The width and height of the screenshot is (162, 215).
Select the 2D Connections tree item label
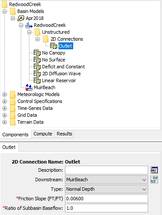click(67, 39)
